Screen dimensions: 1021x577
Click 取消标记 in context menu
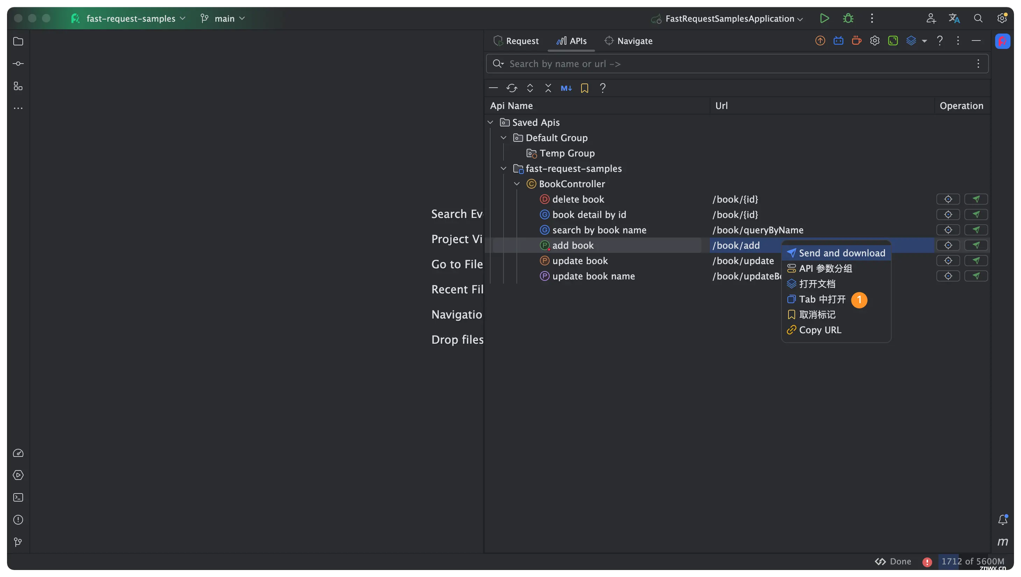pyautogui.click(x=817, y=314)
